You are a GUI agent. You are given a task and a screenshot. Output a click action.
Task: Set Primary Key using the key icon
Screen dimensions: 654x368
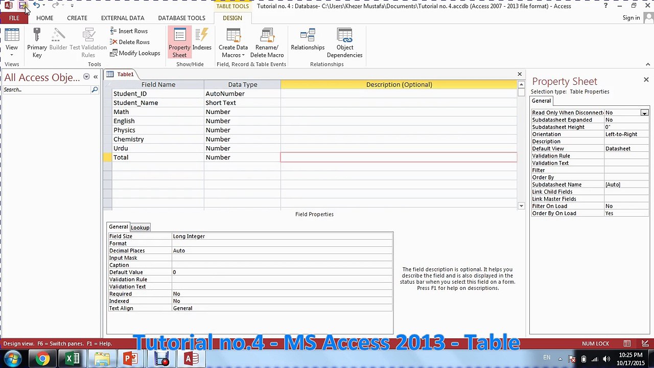[37, 43]
